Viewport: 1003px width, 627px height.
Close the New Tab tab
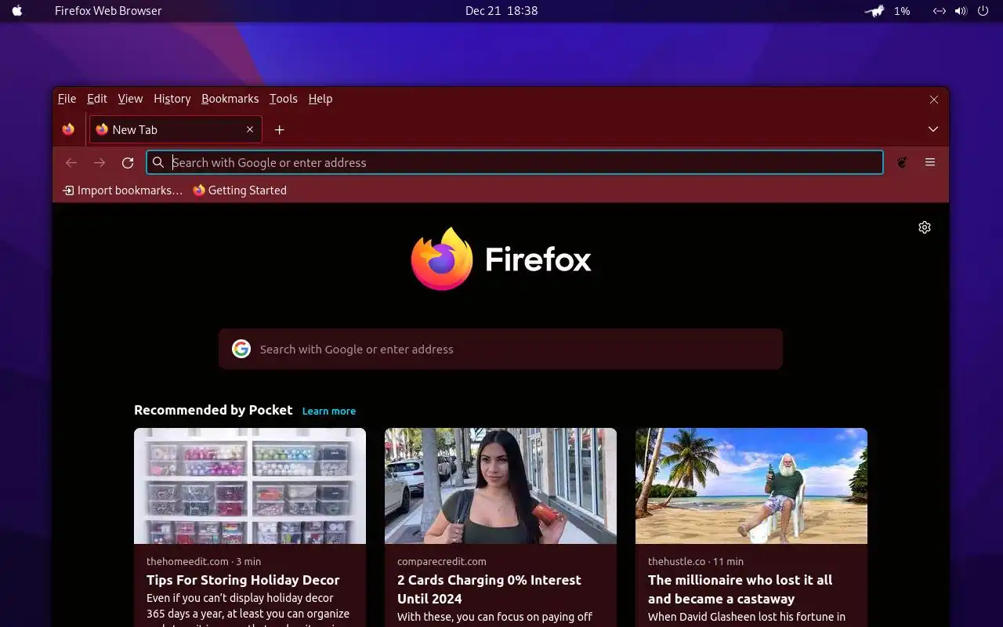[250, 129]
